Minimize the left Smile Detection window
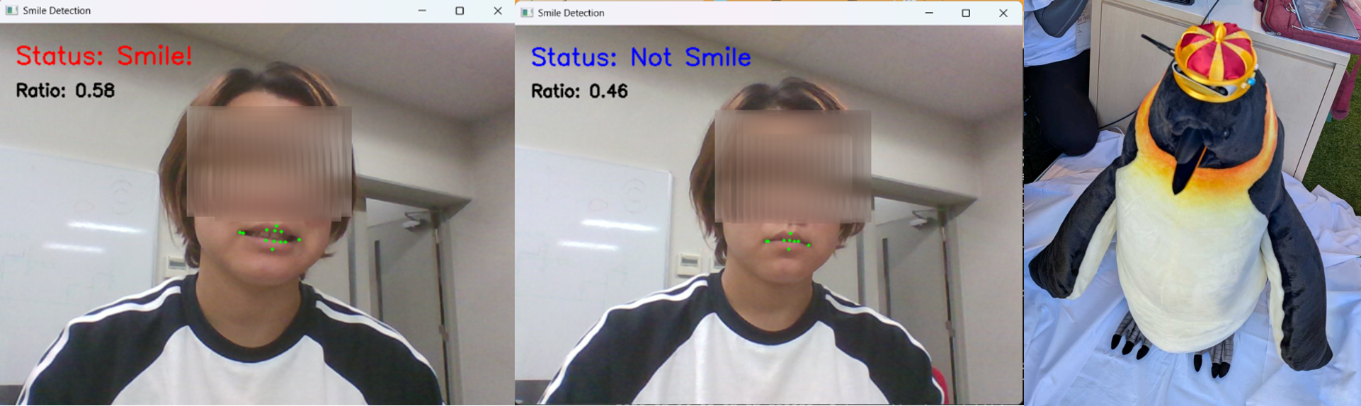Viewport: 1361px width, 406px height. (x=422, y=11)
